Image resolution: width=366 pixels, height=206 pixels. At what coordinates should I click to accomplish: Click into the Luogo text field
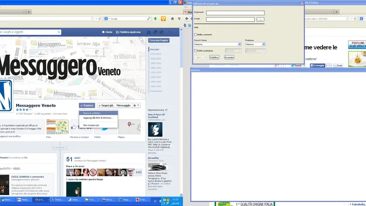coord(230,19)
